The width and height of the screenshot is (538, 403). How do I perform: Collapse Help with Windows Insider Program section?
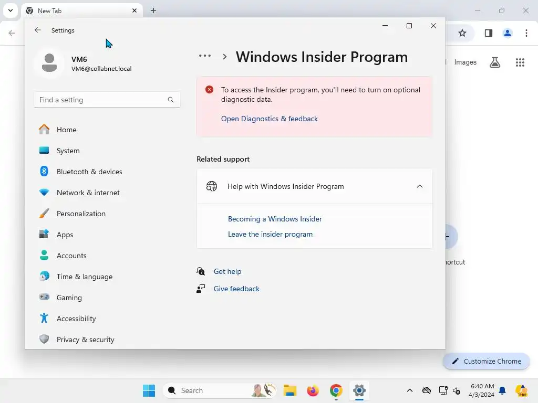419,186
